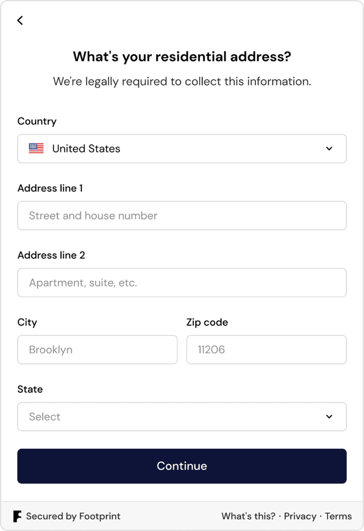The width and height of the screenshot is (364, 531).
Task: Click the United States flag icon
Action: click(36, 148)
